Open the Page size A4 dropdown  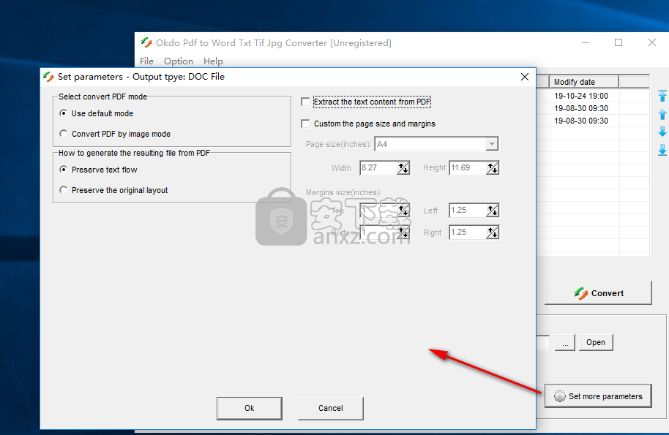click(x=492, y=144)
